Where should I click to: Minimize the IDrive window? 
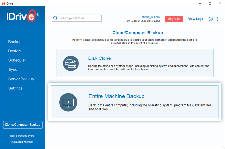tap(200, 3)
